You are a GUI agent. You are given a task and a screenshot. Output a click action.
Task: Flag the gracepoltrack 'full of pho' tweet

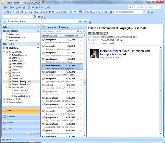(81, 93)
